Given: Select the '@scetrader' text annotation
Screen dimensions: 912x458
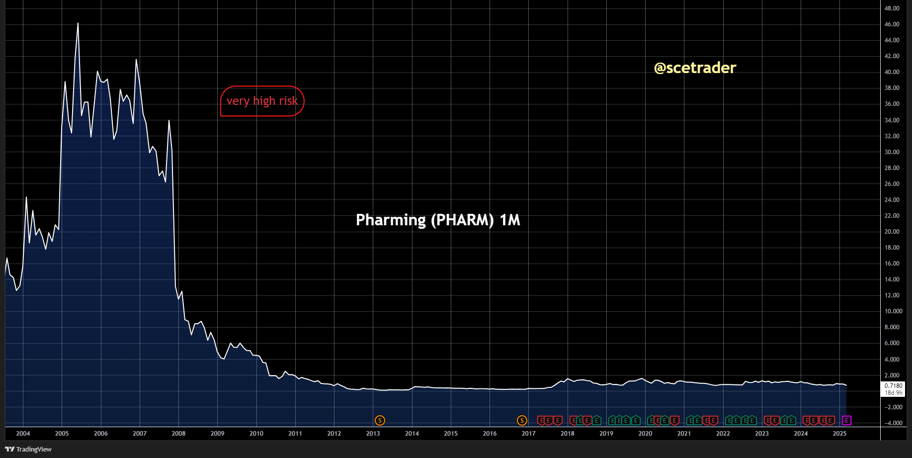Looking at the screenshot, I should coord(695,68).
